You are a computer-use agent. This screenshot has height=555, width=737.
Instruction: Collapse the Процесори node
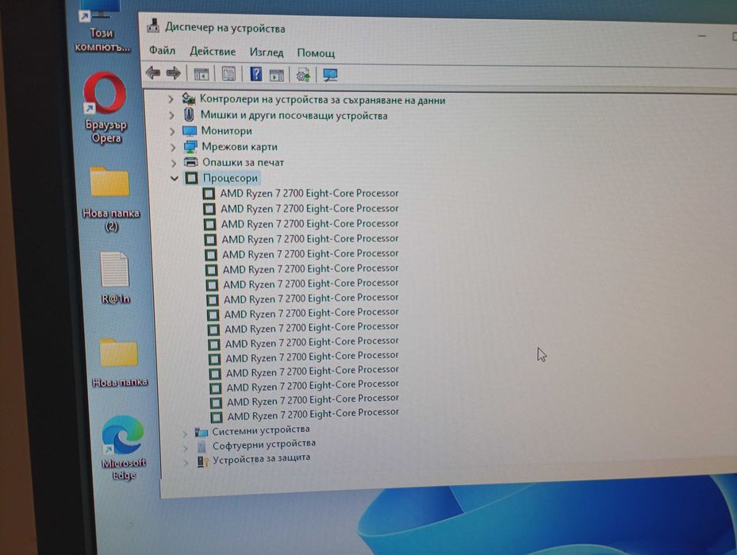pos(175,179)
